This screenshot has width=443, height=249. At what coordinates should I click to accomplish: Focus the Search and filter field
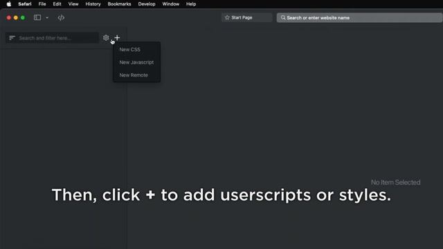52,38
